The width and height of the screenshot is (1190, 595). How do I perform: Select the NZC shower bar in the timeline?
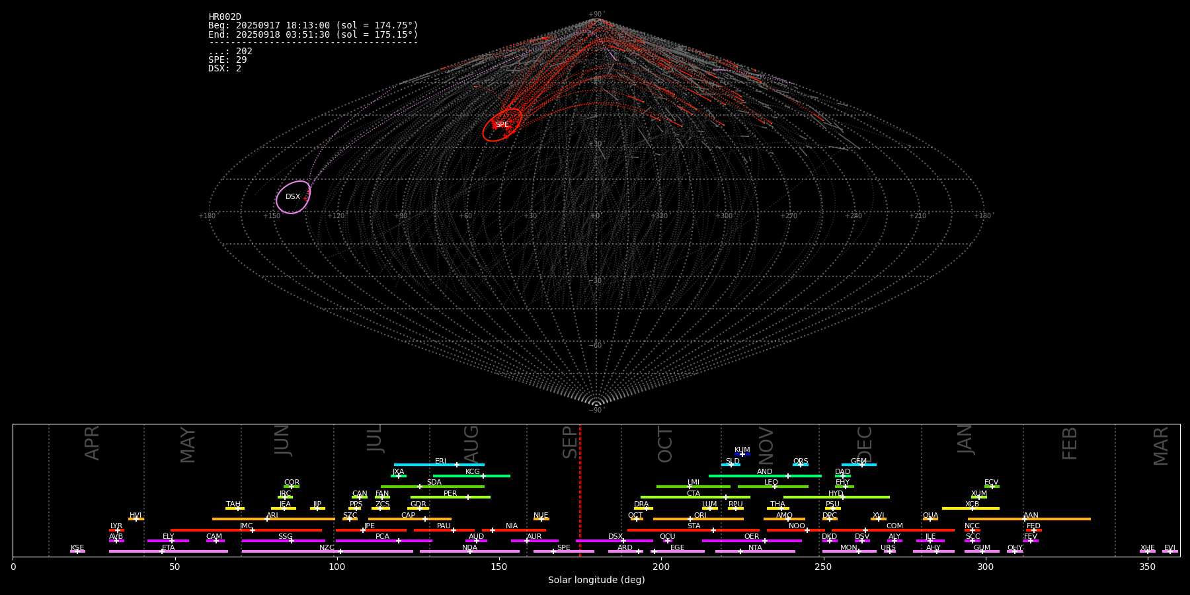327,551
